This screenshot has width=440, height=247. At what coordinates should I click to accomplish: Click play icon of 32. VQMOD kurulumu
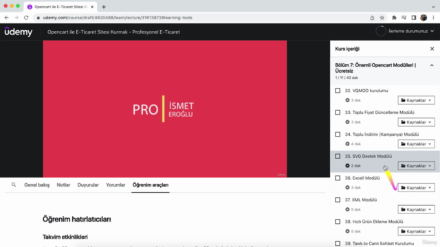(347, 100)
